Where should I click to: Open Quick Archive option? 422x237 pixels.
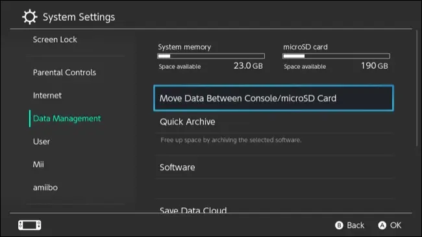click(273, 121)
